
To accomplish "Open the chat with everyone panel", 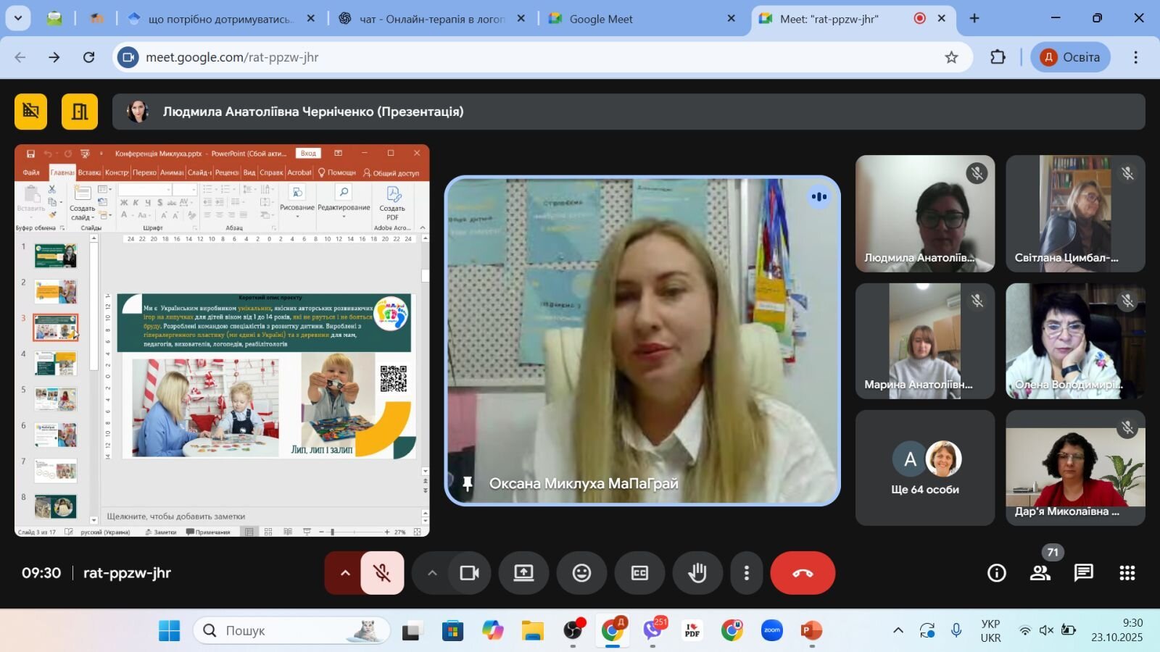I will pyautogui.click(x=1083, y=573).
